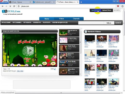The height and width of the screenshot is (94, 125).
Task: Open PLAYLISTS menu item
Action: (x=47, y=22)
